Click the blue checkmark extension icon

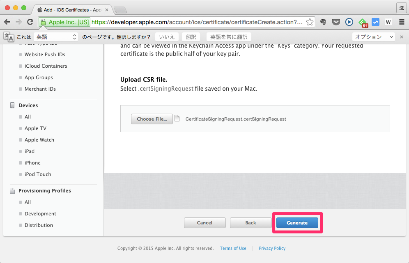pyautogui.click(x=376, y=22)
